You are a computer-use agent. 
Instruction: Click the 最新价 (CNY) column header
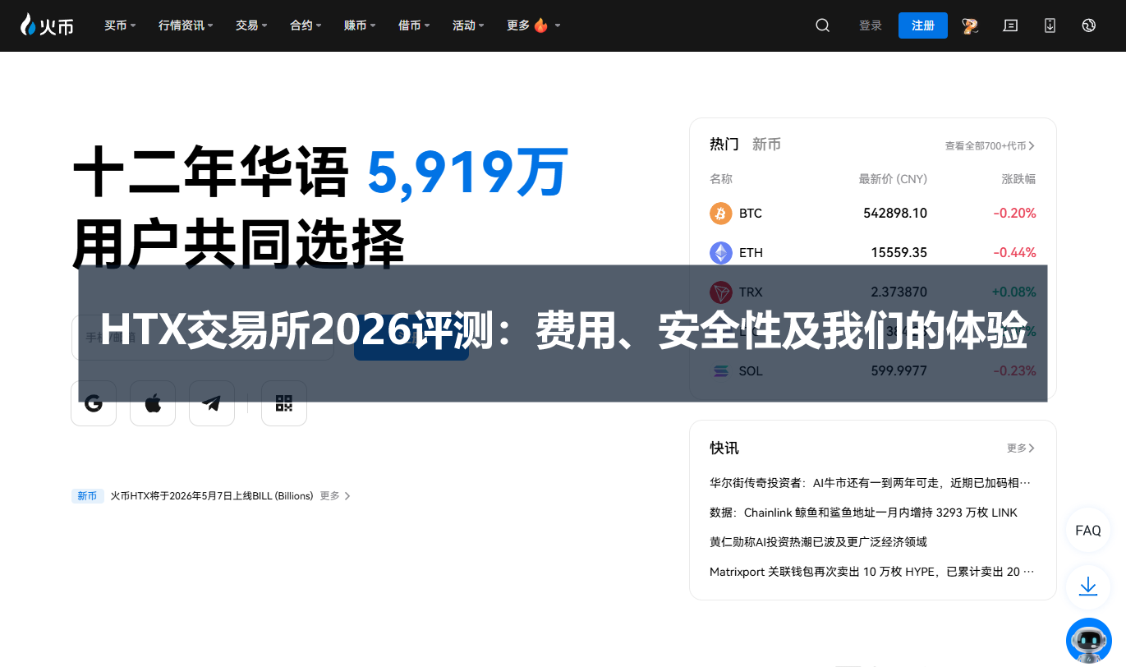point(893,179)
